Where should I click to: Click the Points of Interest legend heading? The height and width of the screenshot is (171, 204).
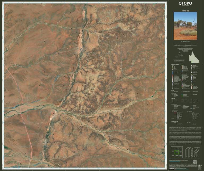pyautogui.click(x=175, y=65)
